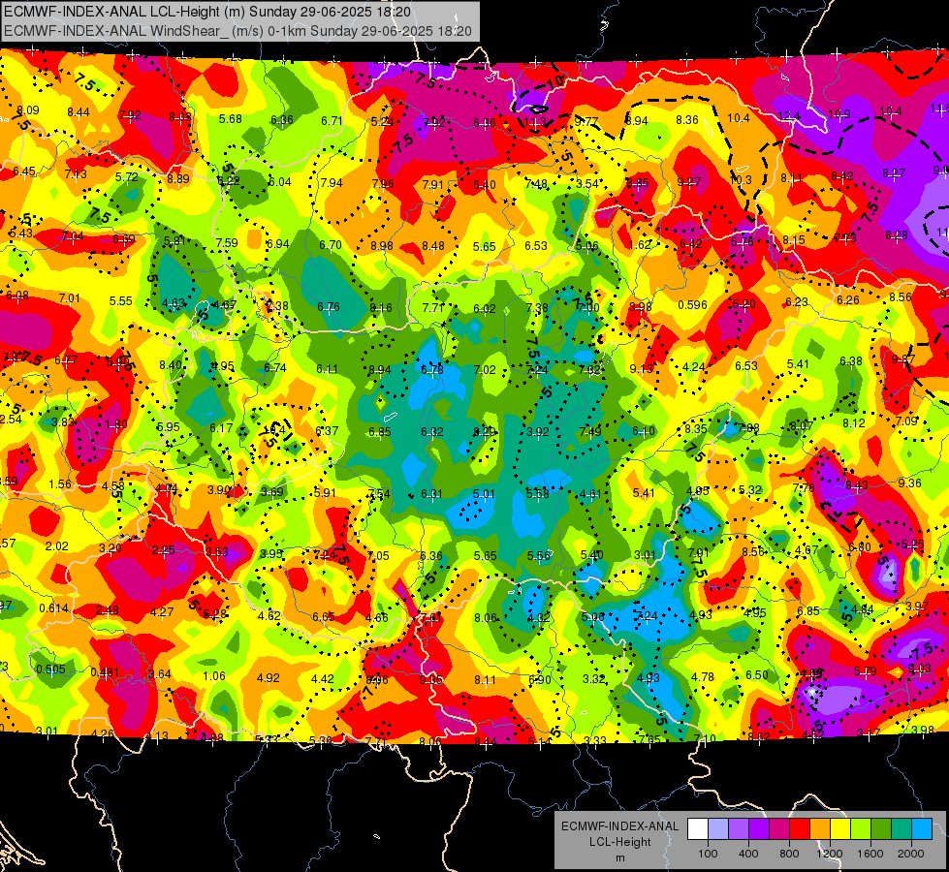The image size is (949, 872).
Task: Click the sky blue legend swatch
Action: coord(922,829)
